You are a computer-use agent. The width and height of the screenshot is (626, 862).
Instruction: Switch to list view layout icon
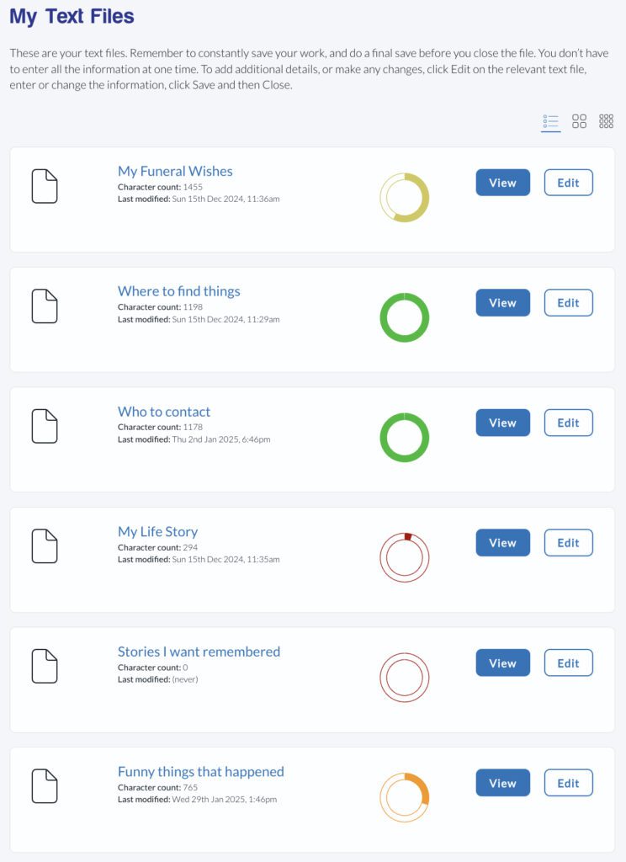(x=551, y=121)
